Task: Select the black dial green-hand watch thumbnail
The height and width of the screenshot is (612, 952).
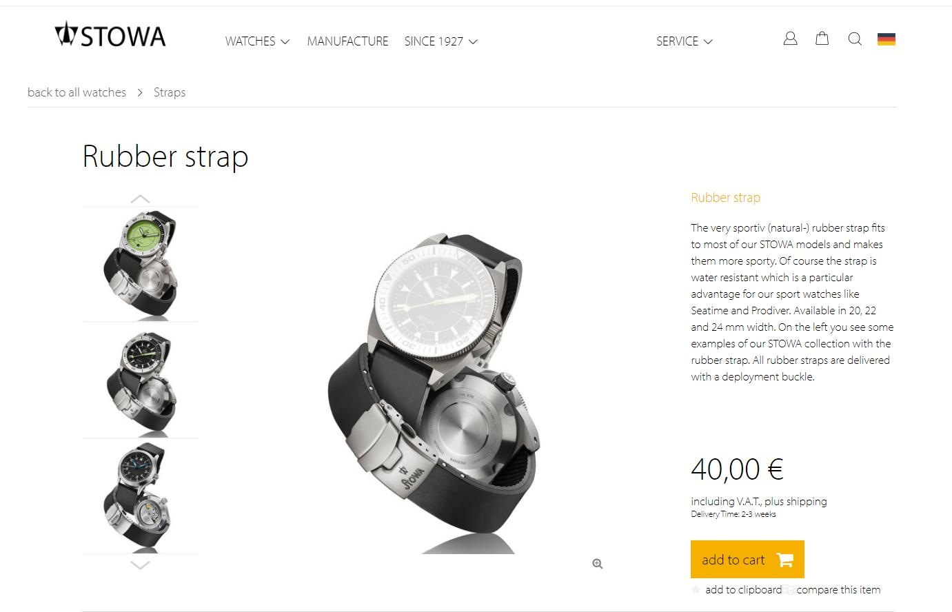Action: [x=141, y=380]
